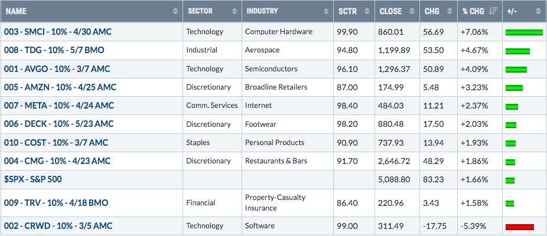Click SECTOR column sort arrows icon

(x=235, y=11)
